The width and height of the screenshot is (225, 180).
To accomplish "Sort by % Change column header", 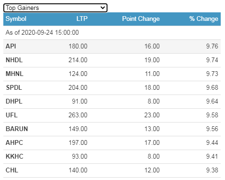I will 204,19.
